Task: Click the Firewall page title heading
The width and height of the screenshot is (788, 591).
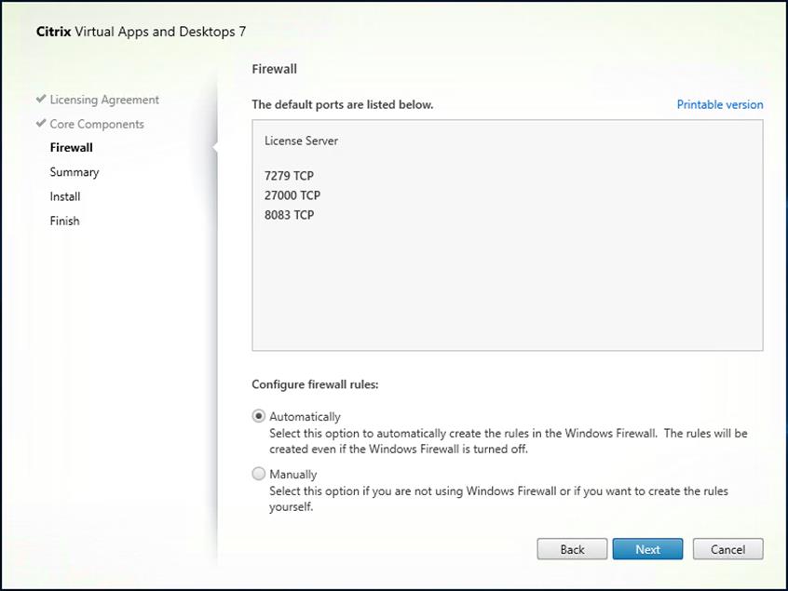Action: pyautogui.click(x=271, y=69)
